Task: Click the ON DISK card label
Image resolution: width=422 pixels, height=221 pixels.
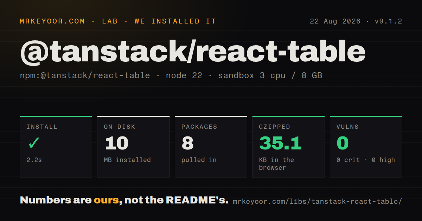Action: pos(120,127)
